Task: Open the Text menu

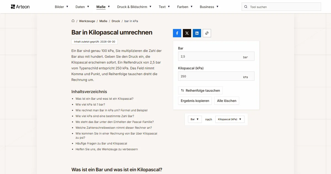Action: click(164, 7)
